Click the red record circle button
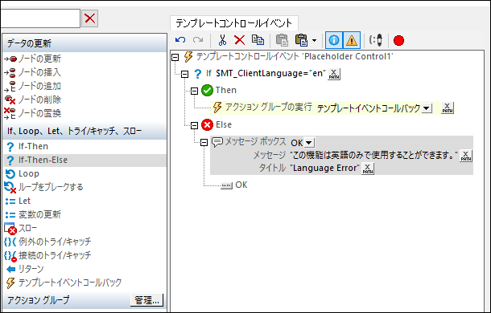The height and width of the screenshot is (313, 491). 398,40
